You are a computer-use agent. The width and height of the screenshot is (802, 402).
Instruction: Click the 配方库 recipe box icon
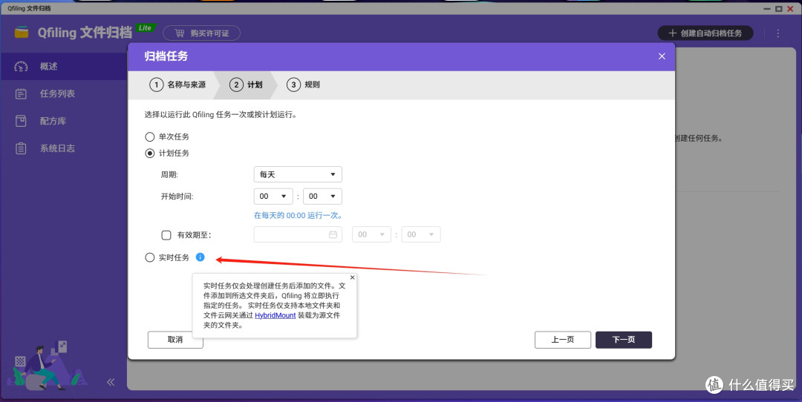click(x=21, y=121)
